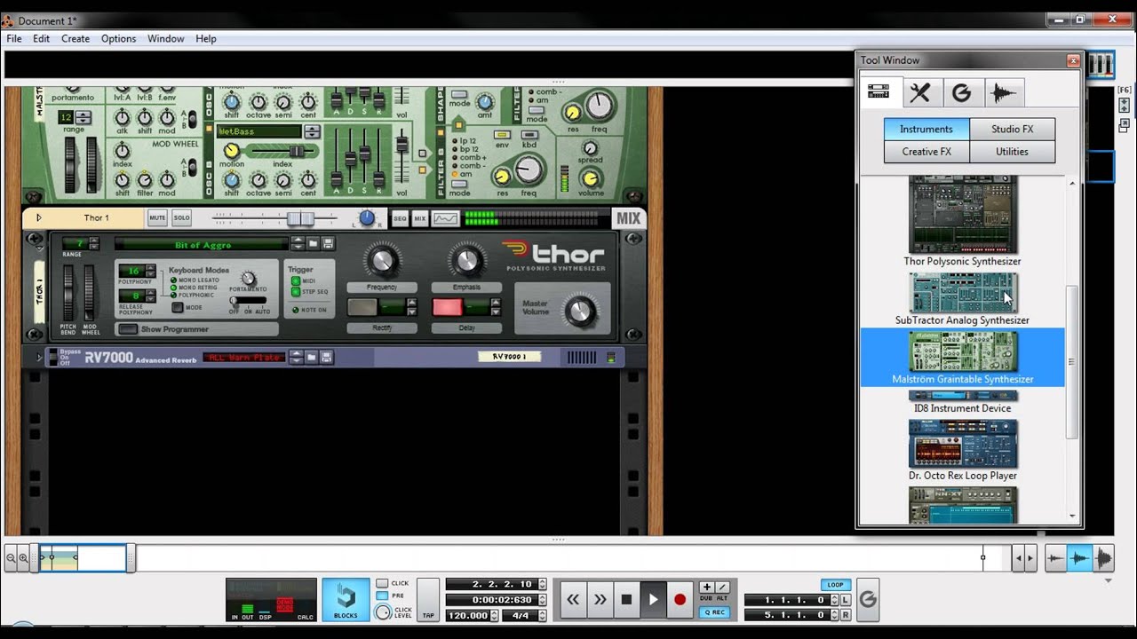Stop playback in the transport
1137x639 pixels.
click(626, 599)
